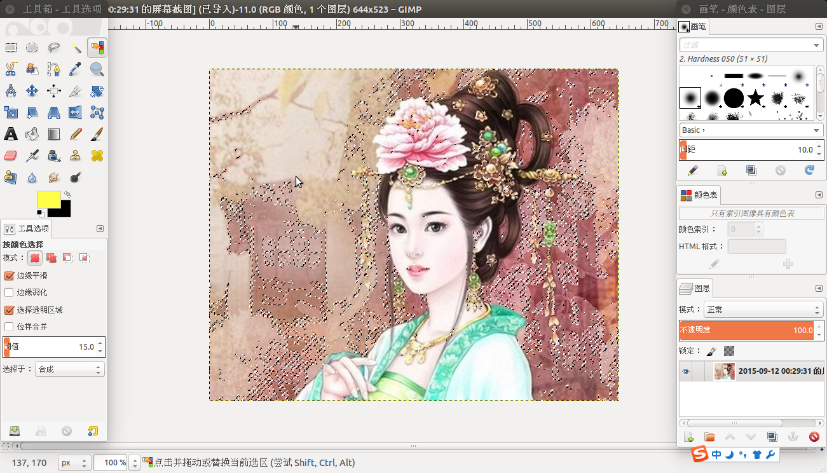Open the 选择于 合成 dropdown
The height and width of the screenshot is (473, 827).
click(x=70, y=369)
